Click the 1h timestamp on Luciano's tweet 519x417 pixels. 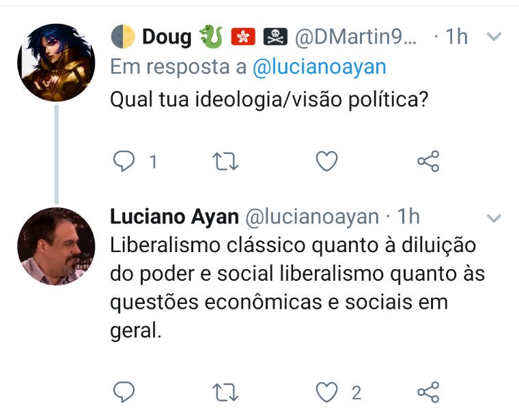[408, 217]
